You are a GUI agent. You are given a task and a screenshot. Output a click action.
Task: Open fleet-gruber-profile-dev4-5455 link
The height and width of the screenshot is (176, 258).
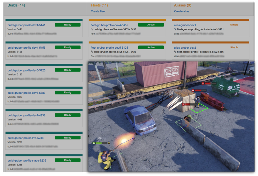110,25
